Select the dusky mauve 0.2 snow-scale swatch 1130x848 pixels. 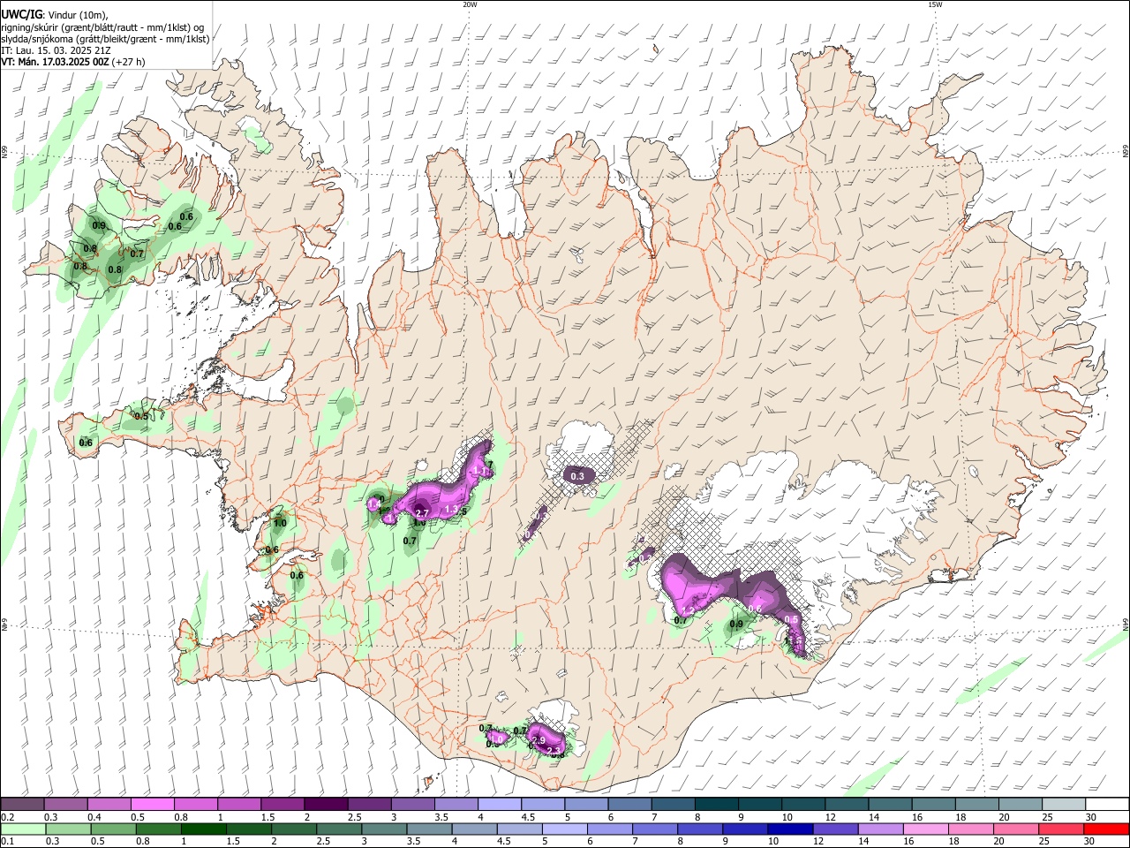click(23, 805)
